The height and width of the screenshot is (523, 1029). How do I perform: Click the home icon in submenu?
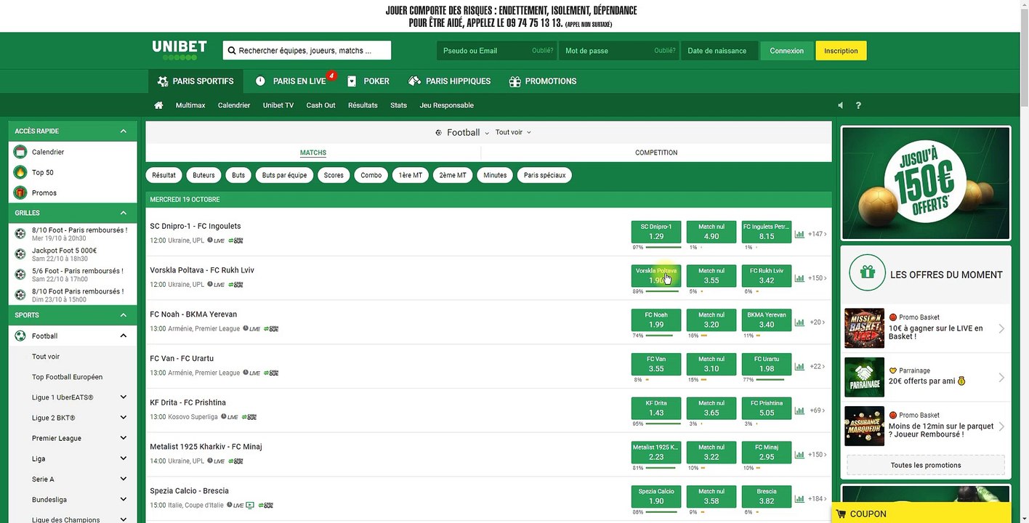click(158, 105)
